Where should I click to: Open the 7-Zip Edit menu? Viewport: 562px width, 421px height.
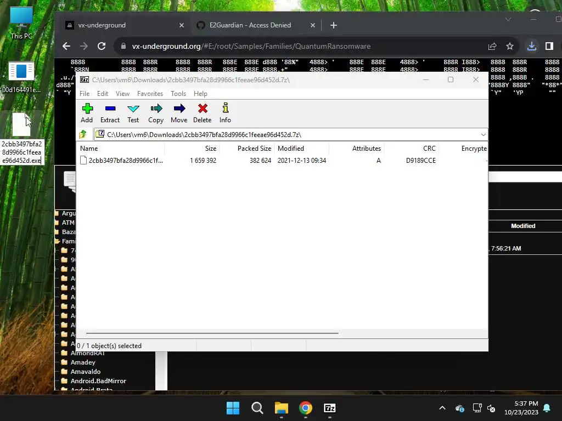103,93
